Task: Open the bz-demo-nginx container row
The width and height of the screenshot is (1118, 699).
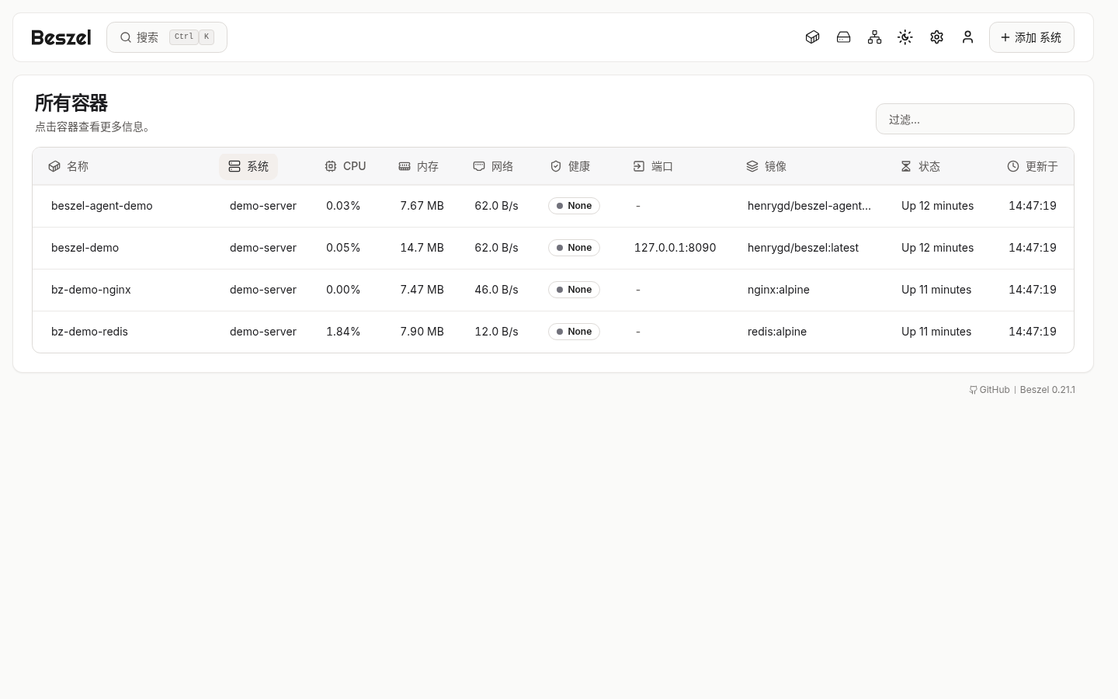Action: point(553,290)
